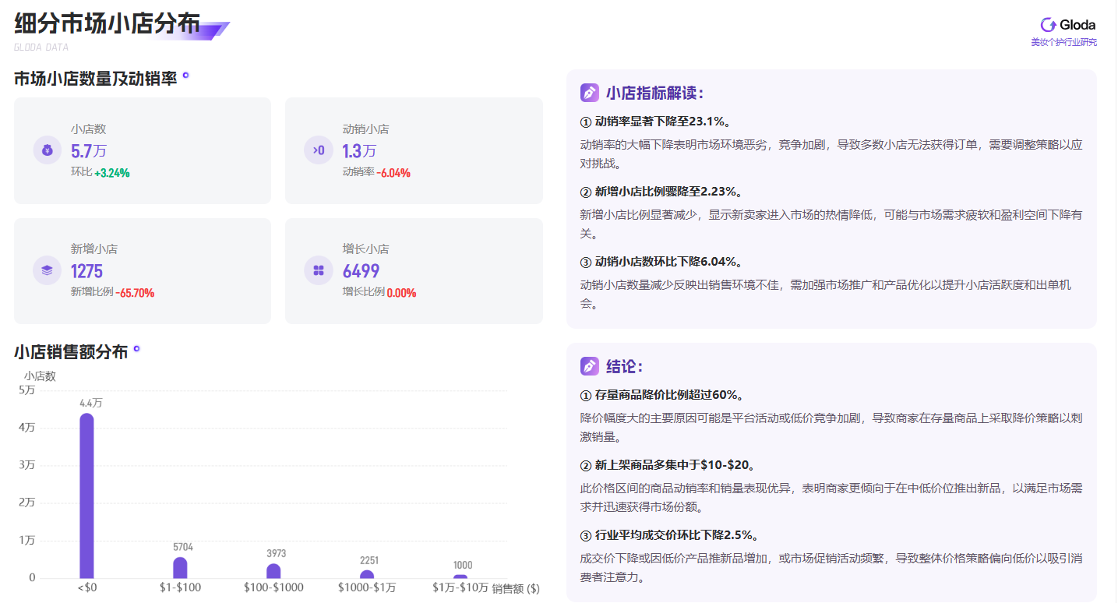1118x603 pixels.
Task: Click the 小店数 card's coin icon
Action: pyautogui.click(x=47, y=150)
